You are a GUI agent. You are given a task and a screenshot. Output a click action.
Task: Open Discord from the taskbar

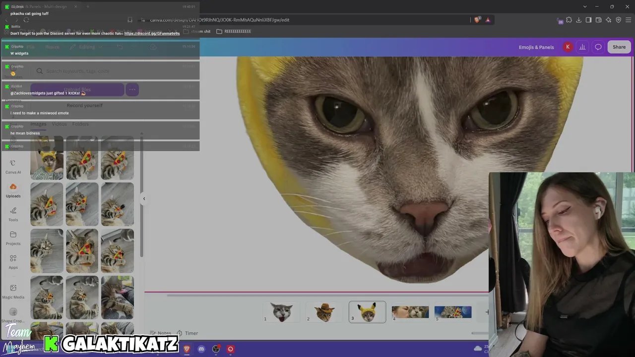click(201, 349)
